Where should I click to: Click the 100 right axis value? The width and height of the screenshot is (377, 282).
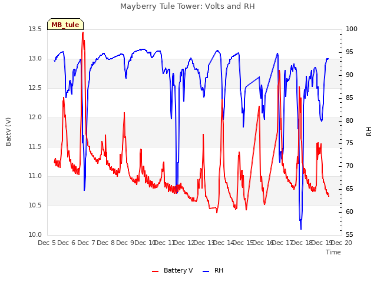pyautogui.click(x=352, y=29)
